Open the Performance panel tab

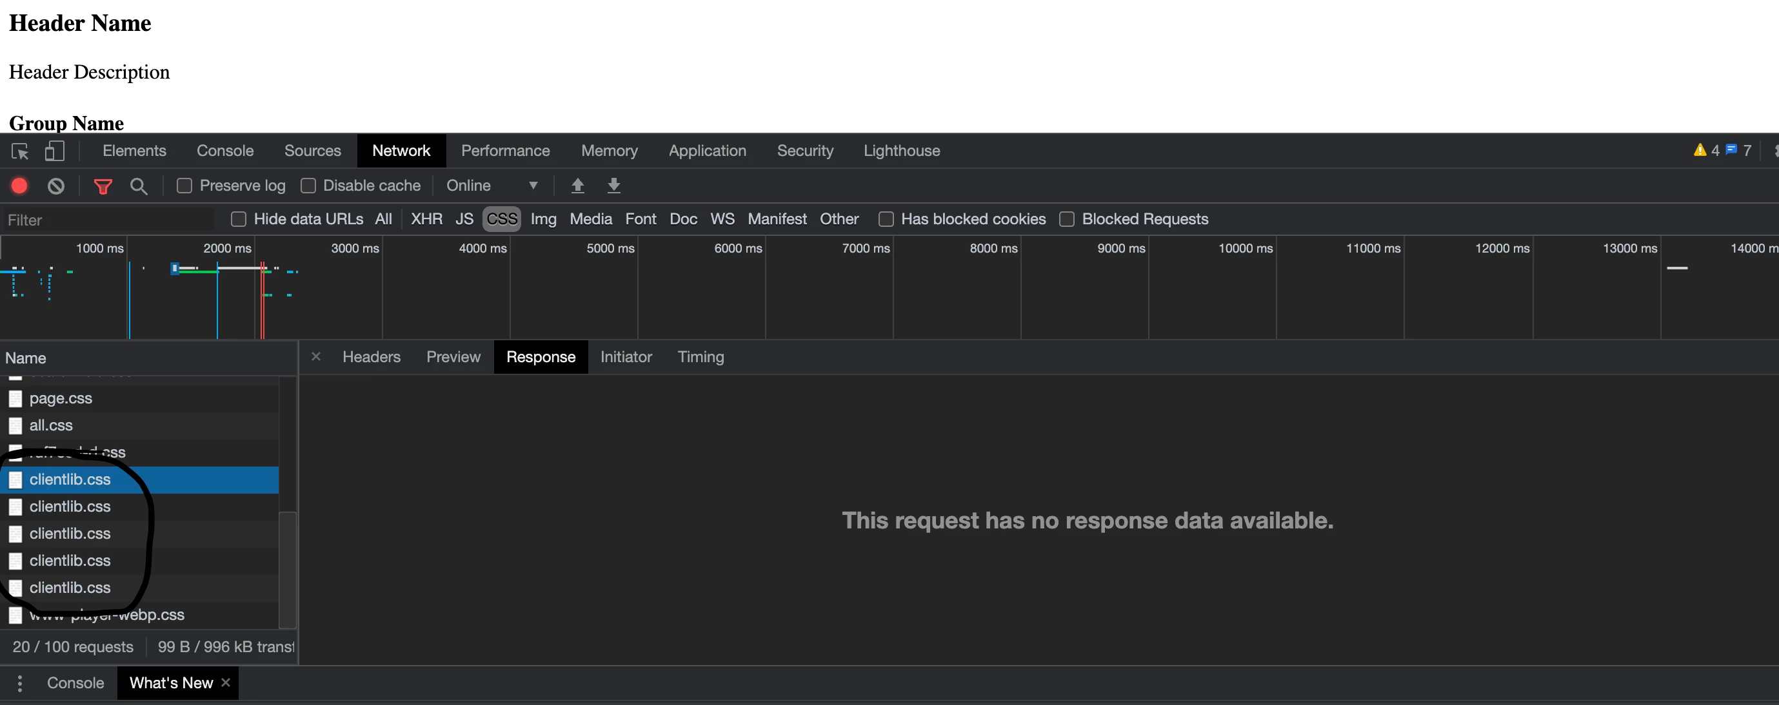[x=505, y=151]
